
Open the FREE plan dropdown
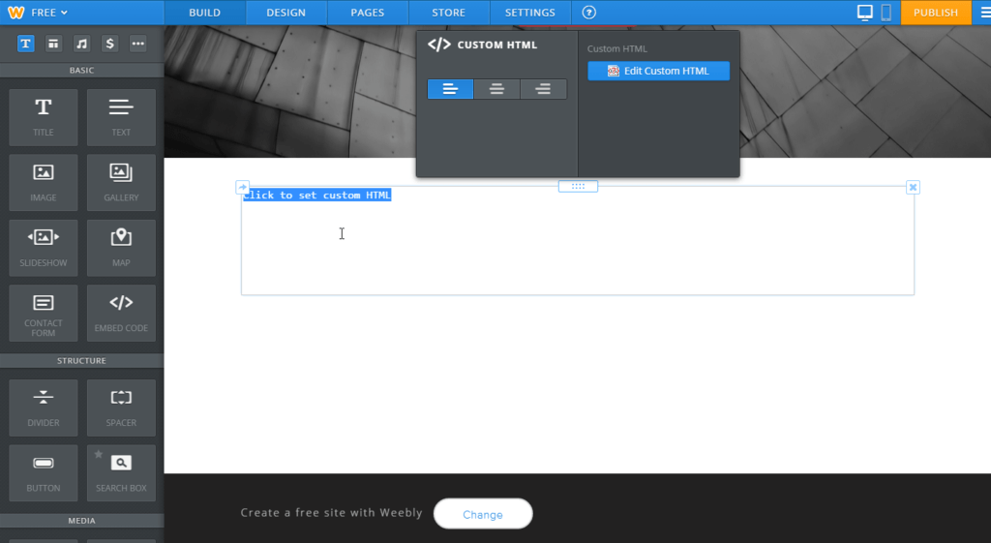(x=49, y=13)
